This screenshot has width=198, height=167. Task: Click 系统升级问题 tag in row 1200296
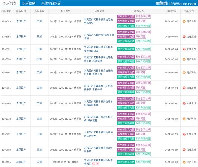click(x=143, y=162)
